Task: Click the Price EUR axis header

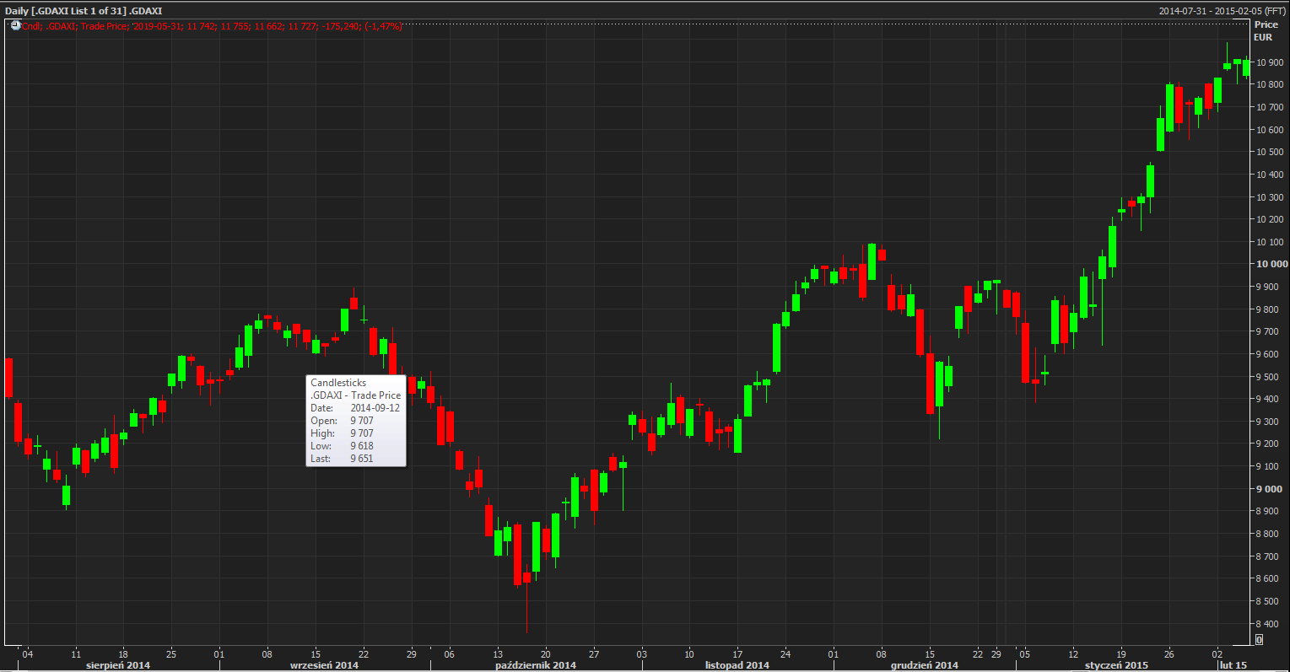Action: 1265,31
